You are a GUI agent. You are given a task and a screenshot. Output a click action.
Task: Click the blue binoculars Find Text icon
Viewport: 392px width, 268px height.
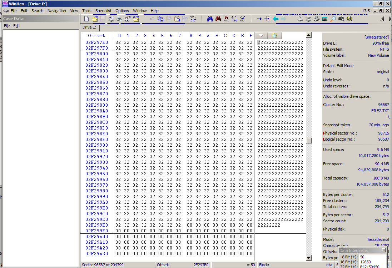[210, 19]
